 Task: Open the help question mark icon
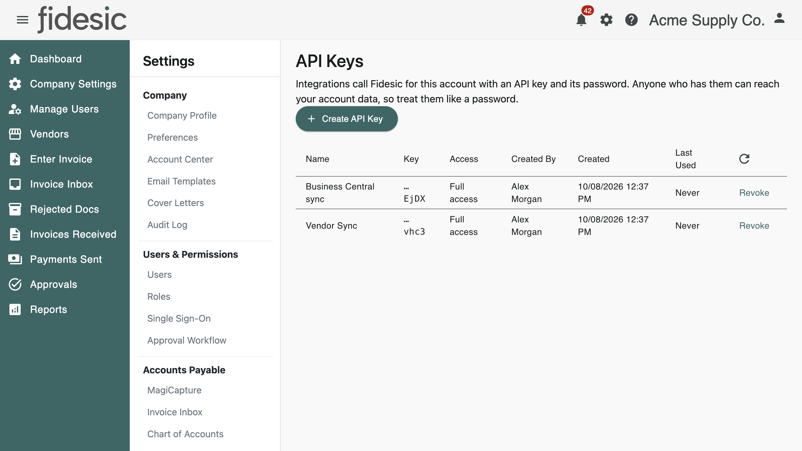(631, 20)
